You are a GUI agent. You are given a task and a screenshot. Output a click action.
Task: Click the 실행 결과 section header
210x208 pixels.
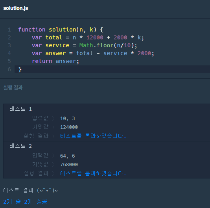pyautogui.click(x=13, y=87)
